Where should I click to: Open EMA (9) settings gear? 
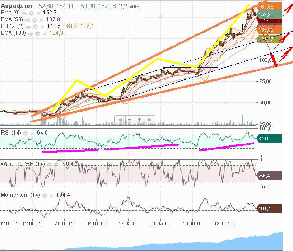(x=32, y=13)
